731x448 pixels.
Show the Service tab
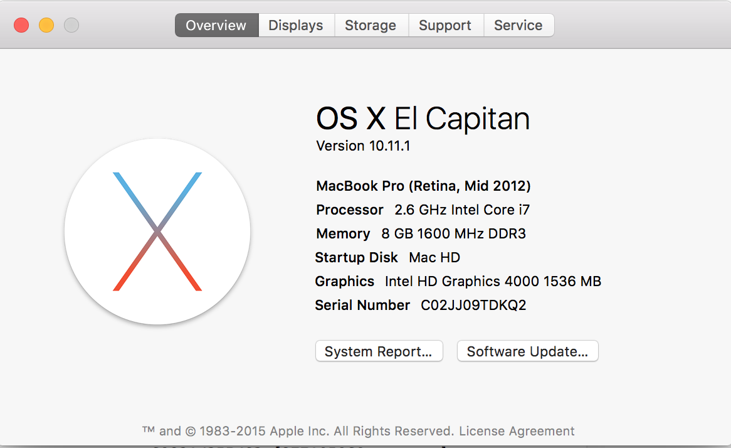pyautogui.click(x=518, y=26)
